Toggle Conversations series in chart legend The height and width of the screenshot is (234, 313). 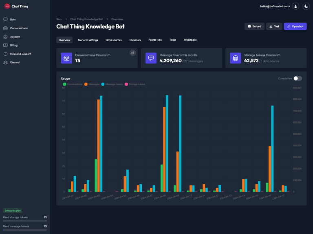click(x=72, y=84)
